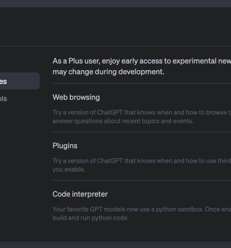The width and height of the screenshot is (231, 248).
Task: Click the dimmed backdrop strip above the dialog
Action: (115, 3)
